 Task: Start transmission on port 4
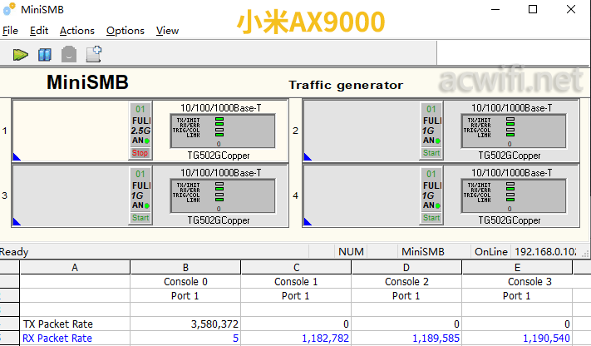[x=431, y=218]
